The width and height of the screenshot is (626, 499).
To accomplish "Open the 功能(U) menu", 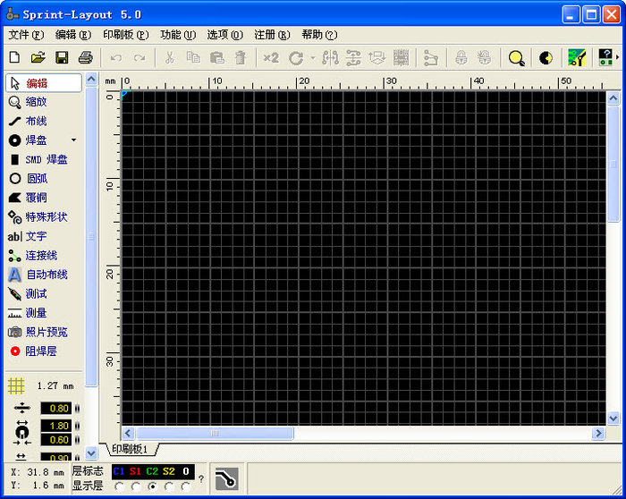I will click(178, 35).
